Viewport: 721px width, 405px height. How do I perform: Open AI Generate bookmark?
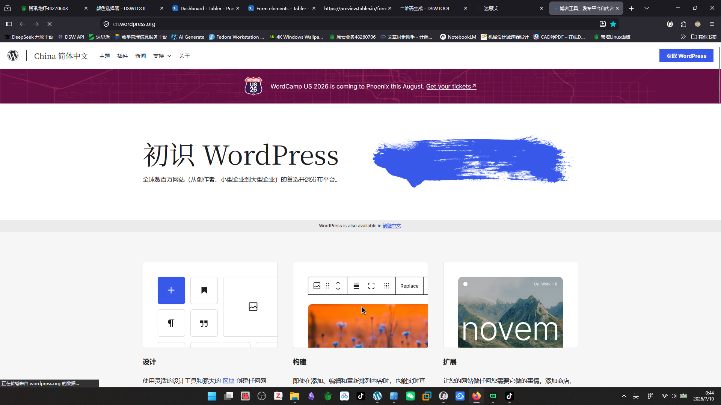click(x=188, y=37)
